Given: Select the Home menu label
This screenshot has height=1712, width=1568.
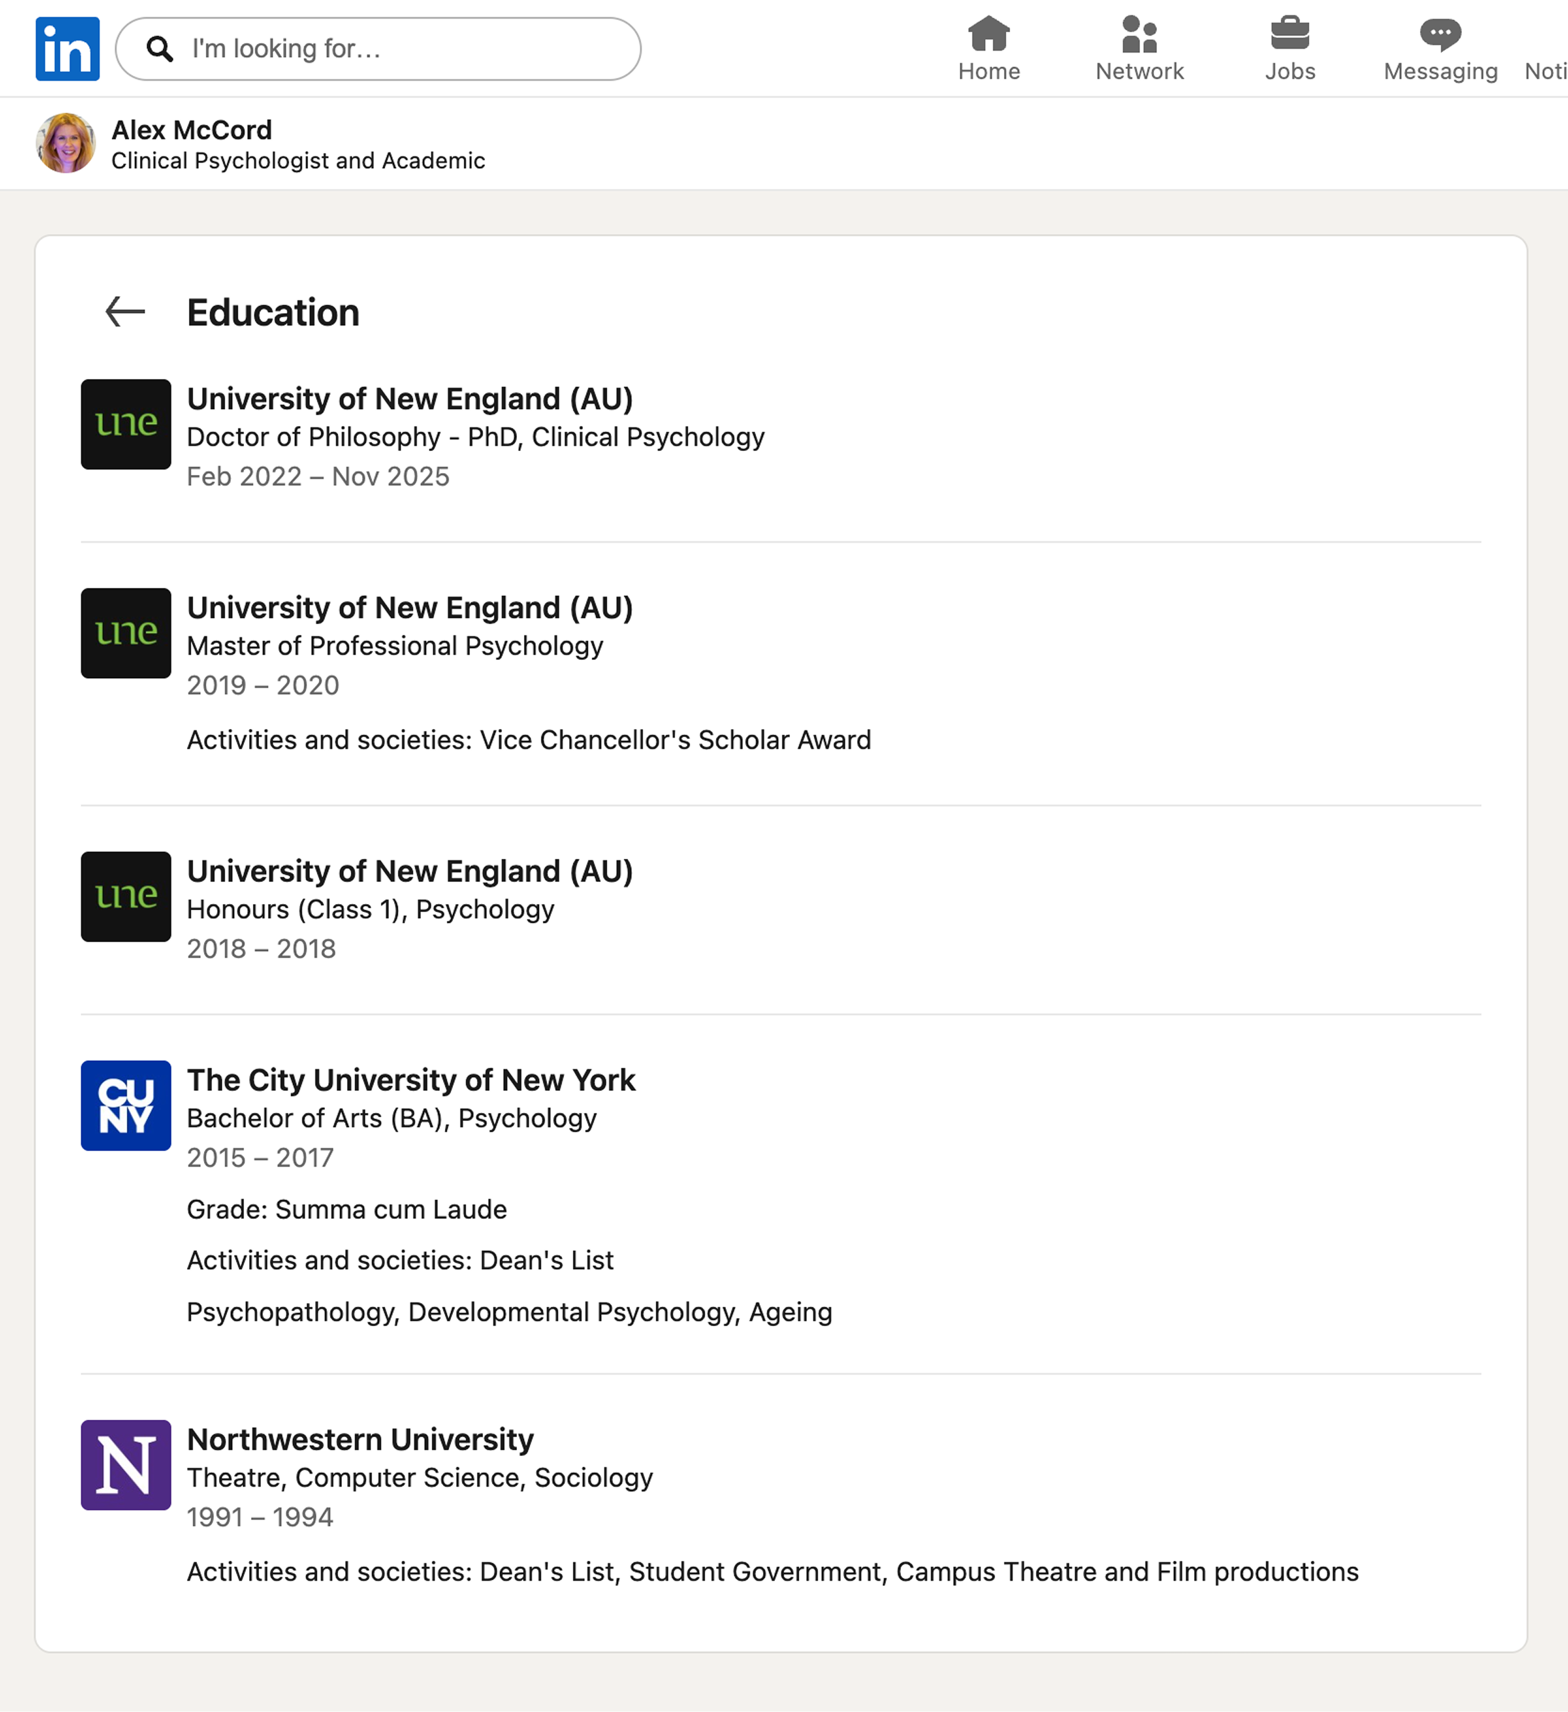Looking at the screenshot, I should 989,72.
